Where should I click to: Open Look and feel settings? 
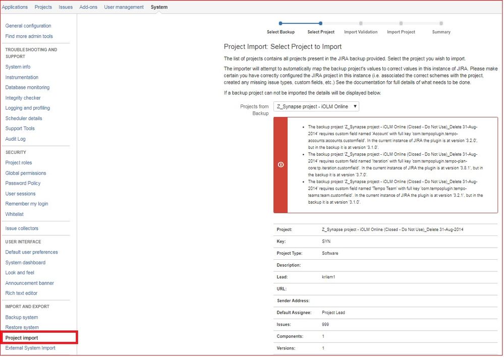click(20, 273)
